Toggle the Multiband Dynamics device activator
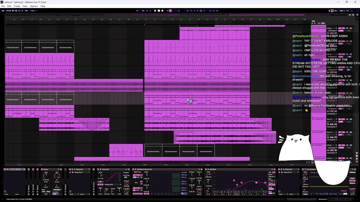This screenshot has width=360, height=202. [133, 169]
